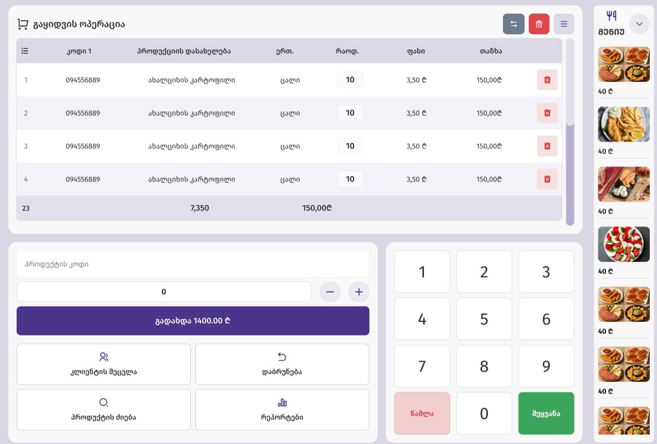Click the magnifier icon on პროდუქტის ძიება button
Image resolution: width=657 pixels, height=444 pixels.
pyautogui.click(x=104, y=402)
